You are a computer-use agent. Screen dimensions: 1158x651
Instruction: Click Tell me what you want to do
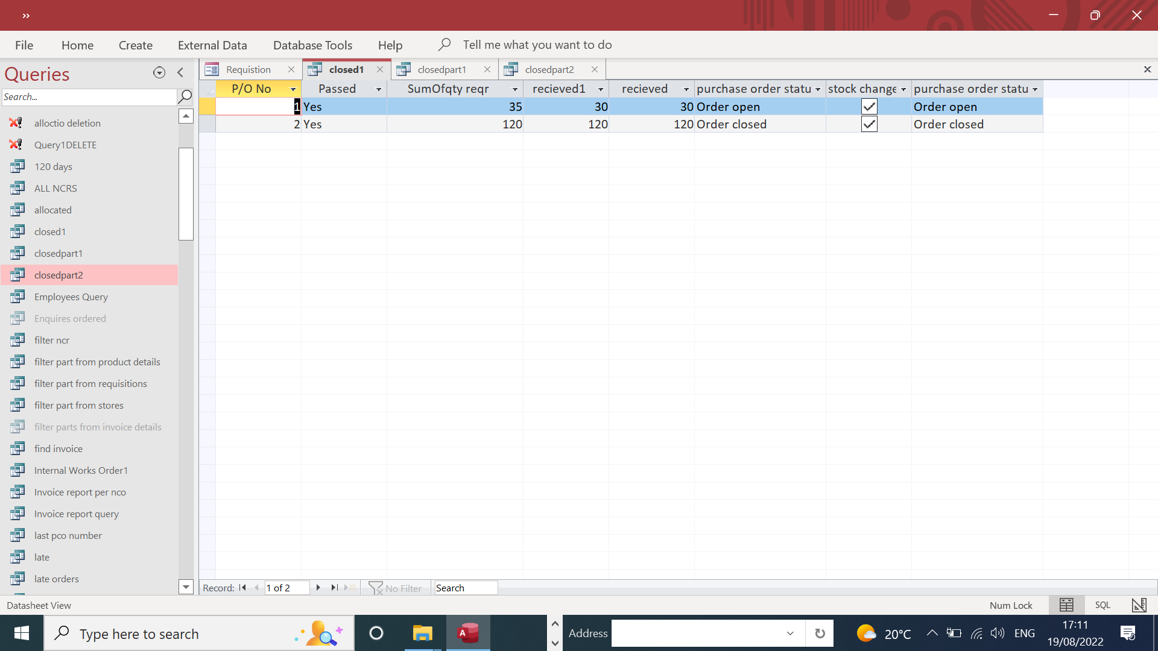pyautogui.click(x=537, y=45)
